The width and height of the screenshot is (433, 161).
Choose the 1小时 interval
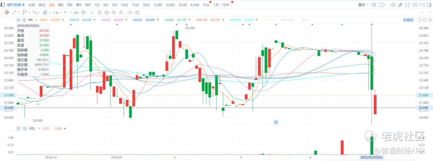158,5
